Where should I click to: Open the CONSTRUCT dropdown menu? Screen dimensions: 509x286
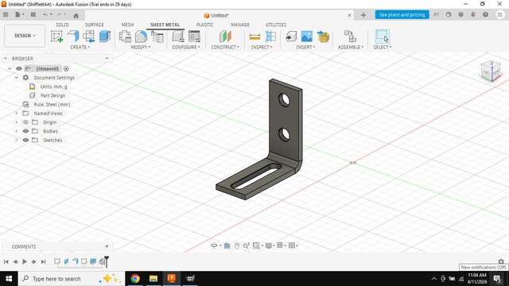[x=225, y=47]
